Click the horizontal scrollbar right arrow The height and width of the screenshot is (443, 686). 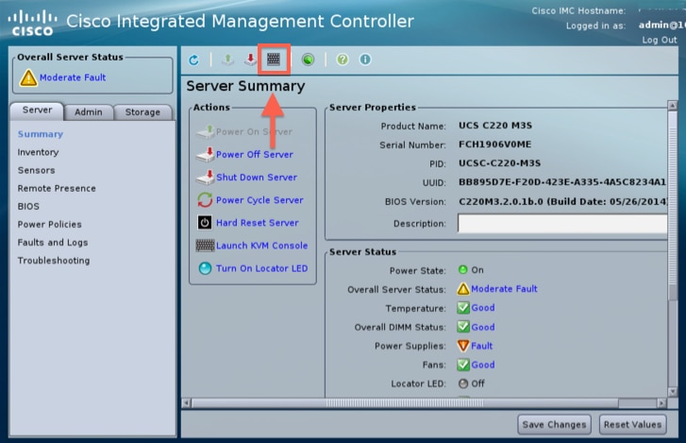pyautogui.click(x=661, y=402)
